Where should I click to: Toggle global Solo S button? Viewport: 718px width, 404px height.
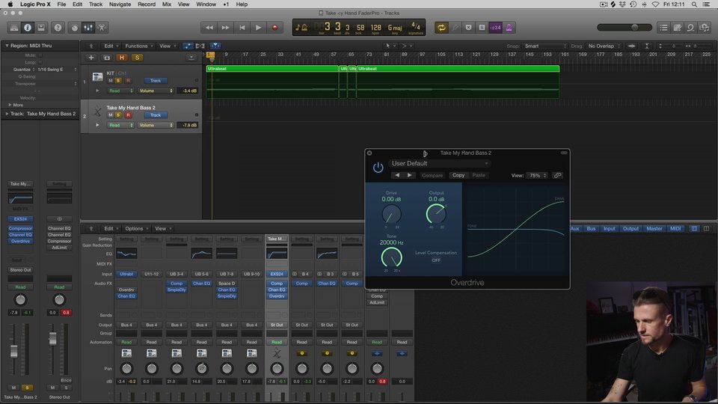136,58
